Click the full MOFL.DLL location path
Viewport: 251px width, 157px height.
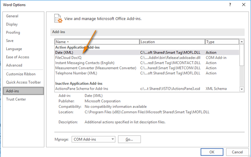pyautogui.click(x=147, y=112)
